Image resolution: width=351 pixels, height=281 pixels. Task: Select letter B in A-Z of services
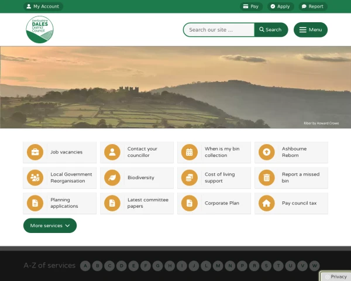[x=97, y=266]
